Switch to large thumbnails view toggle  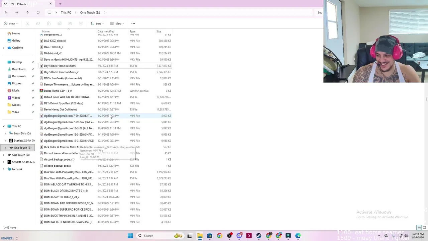coord(424,228)
